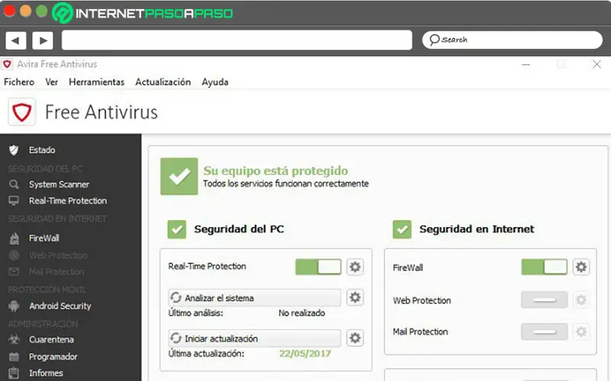611x381 pixels.
Task: Click the Iniciar actualización button
Action: point(254,338)
